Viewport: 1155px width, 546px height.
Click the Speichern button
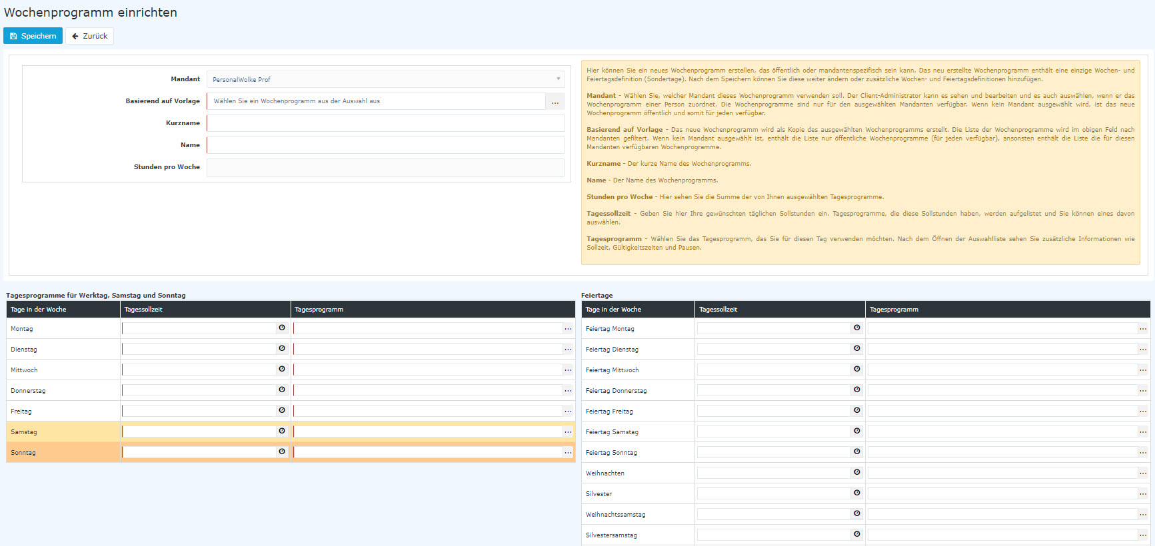coord(33,36)
